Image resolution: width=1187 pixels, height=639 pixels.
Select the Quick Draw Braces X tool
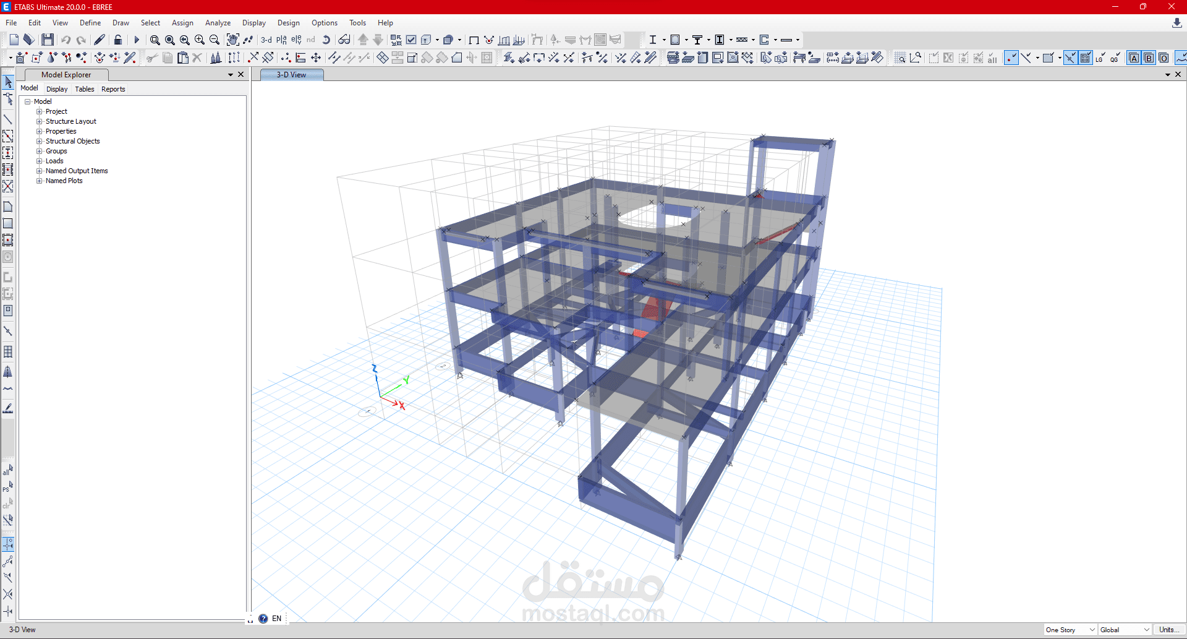pyautogui.click(x=8, y=186)
